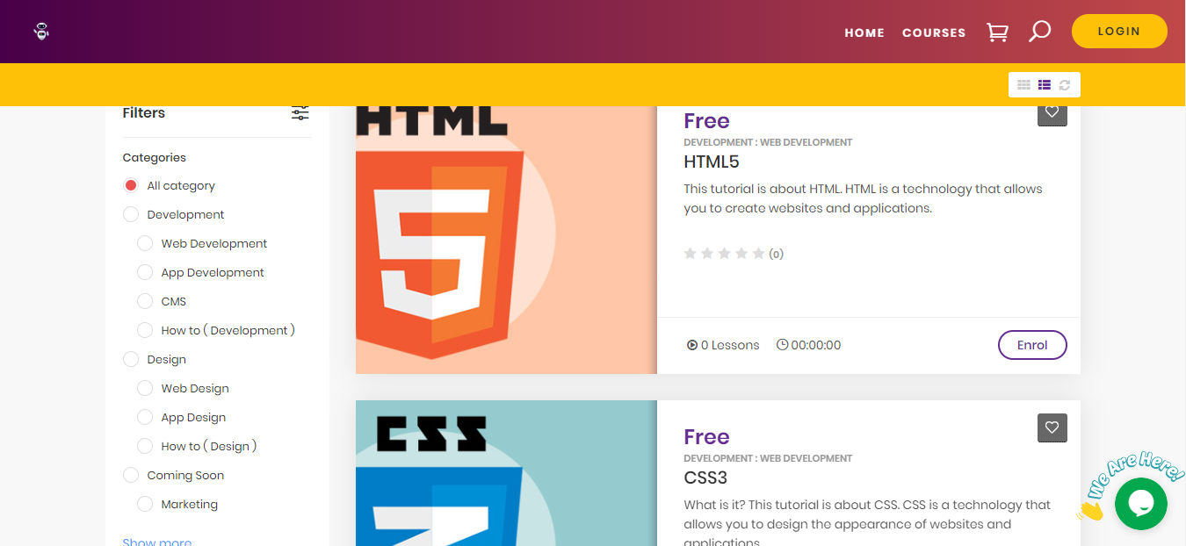
Task: Add CSS3 course to wishlist
Action: point(1052,427)
